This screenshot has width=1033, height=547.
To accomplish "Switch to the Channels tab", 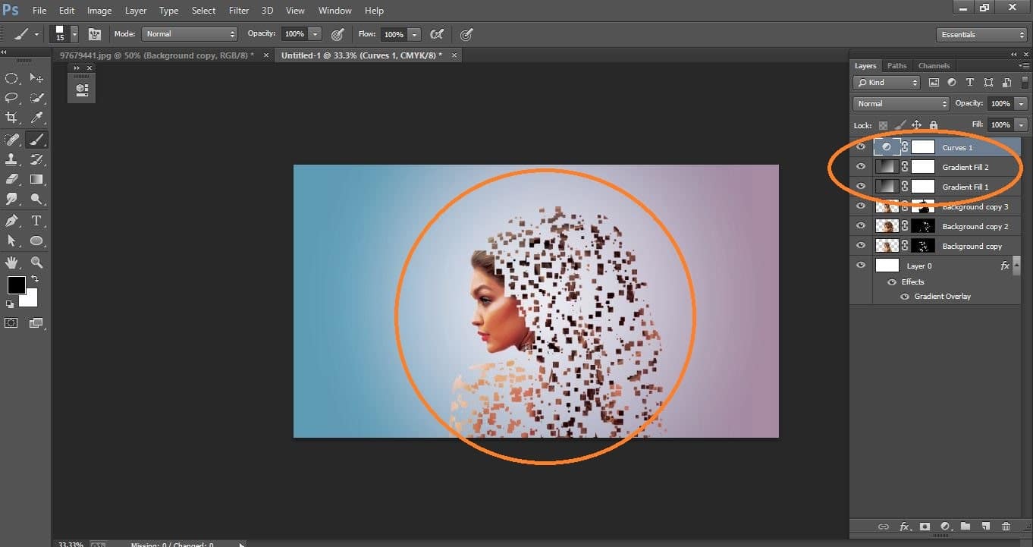I will click(x=934, y=65).
